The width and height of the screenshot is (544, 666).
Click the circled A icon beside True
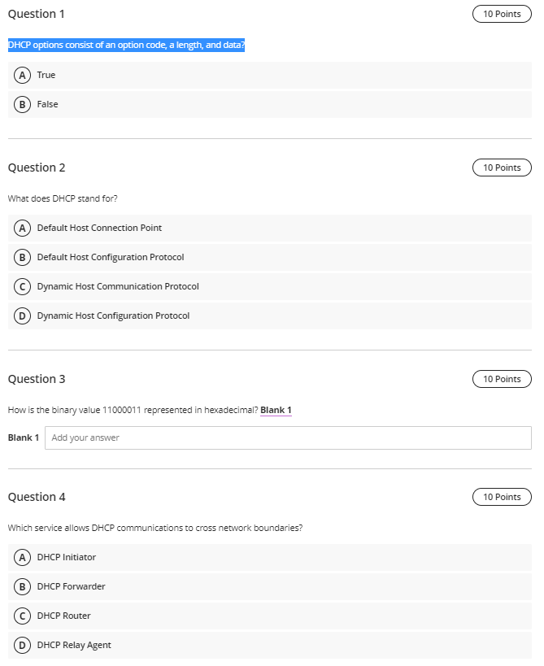[23, 75]
